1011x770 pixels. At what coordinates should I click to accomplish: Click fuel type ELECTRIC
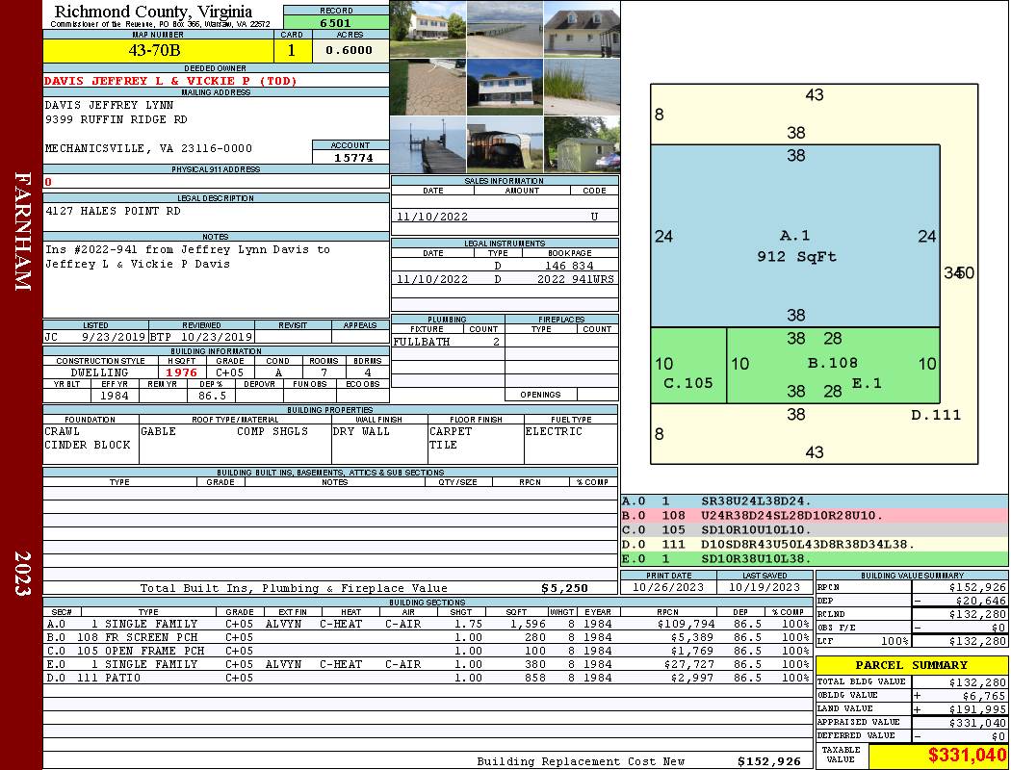click(554, 431)
